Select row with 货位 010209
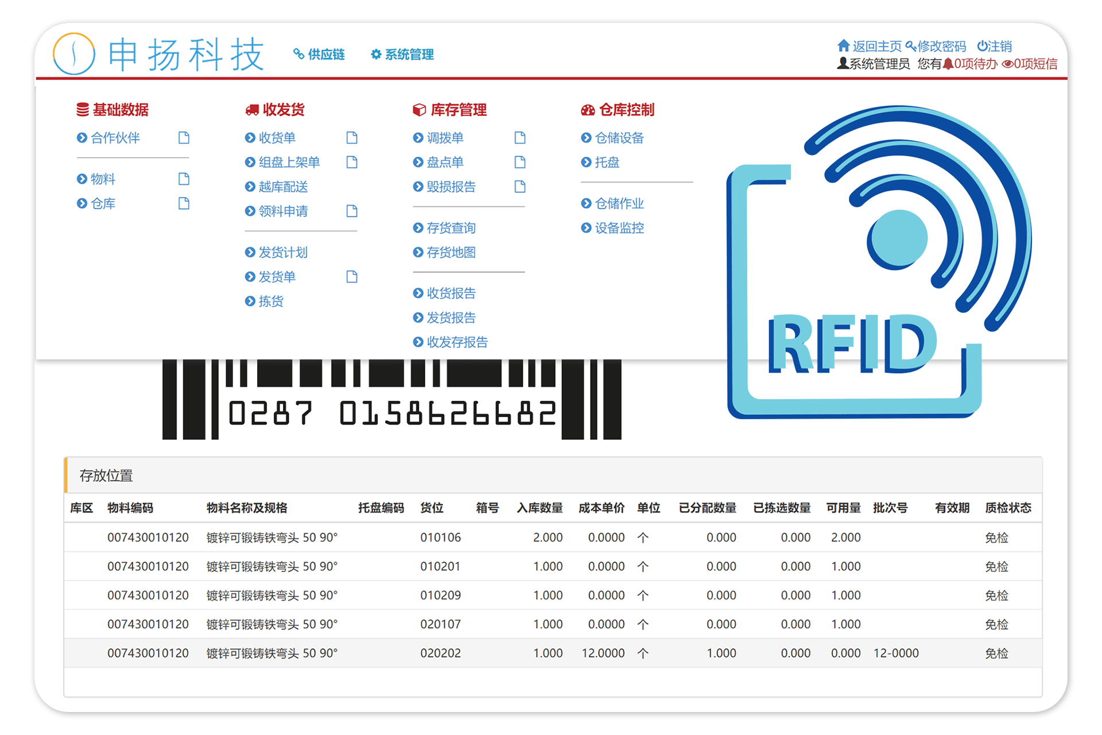The width and height of the screenshot is (1102, 735). [553, 595]
